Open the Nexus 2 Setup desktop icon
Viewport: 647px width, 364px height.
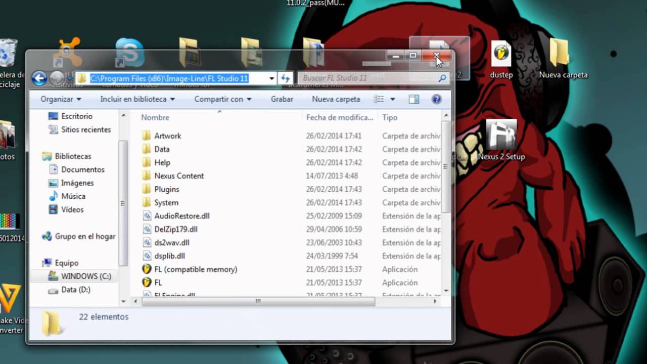(501, 140)
